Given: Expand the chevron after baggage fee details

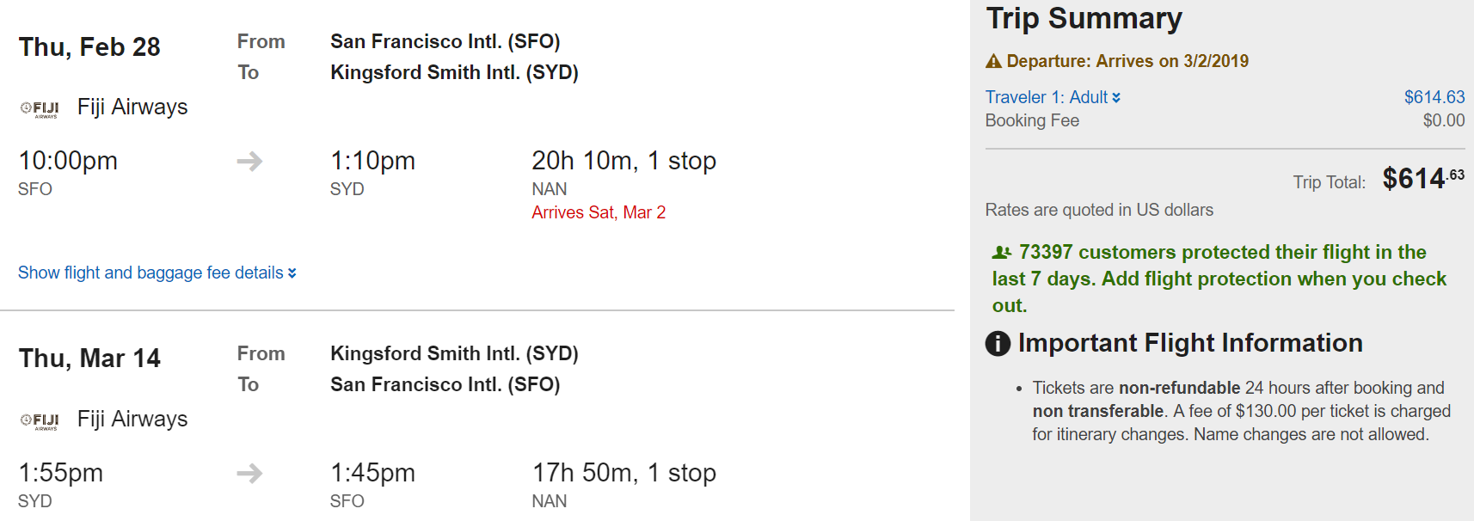Looking at the screenshot, I should [292, 273].
